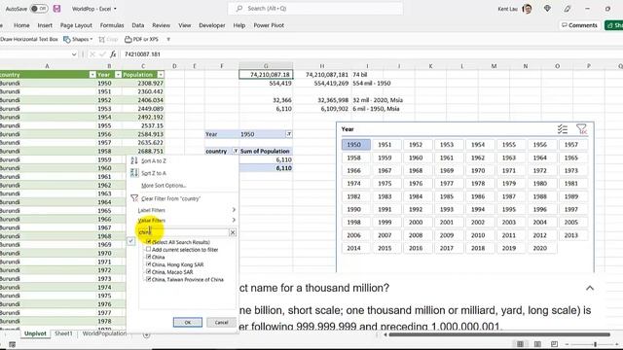Switch to Page Layout view in status bar

pyautogui.click(x=537, y=344)
